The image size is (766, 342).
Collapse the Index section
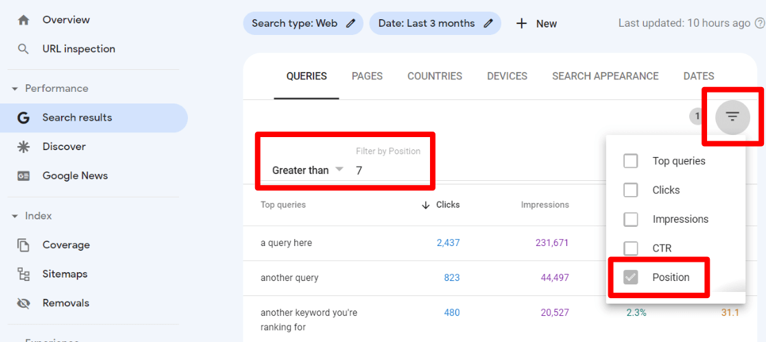(14, 216)
